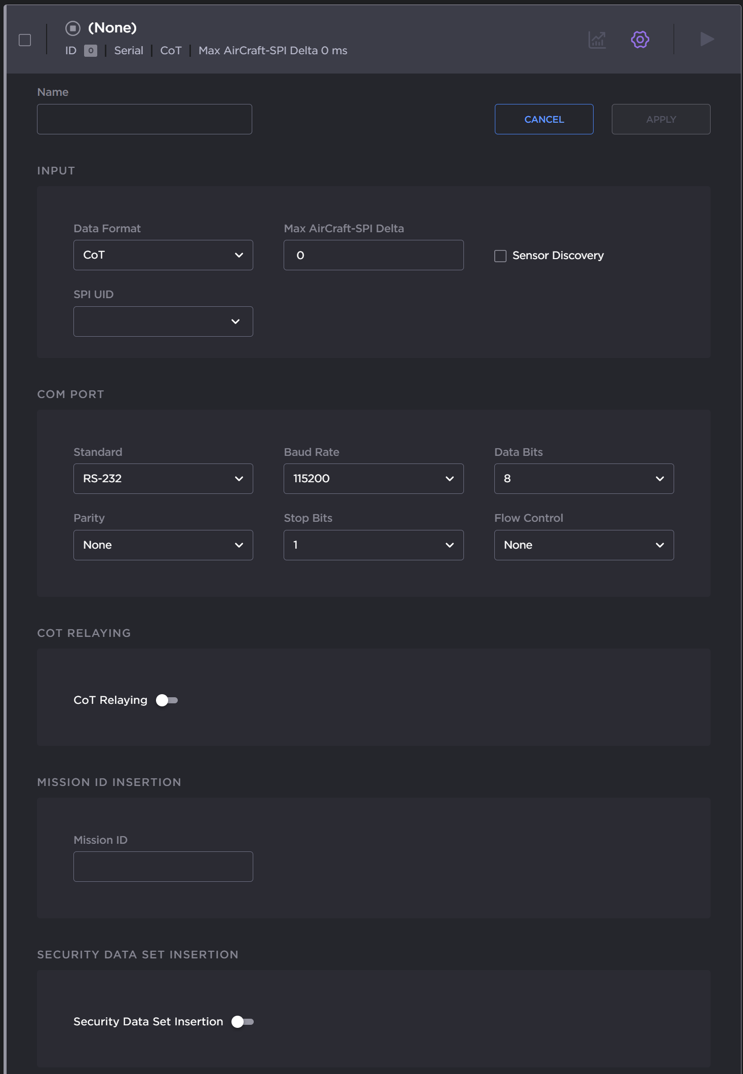Focus the Max AirCraft-SPI Delta field
The width and height of the screenshot is (743, 1074).
[x=373, y=255]
